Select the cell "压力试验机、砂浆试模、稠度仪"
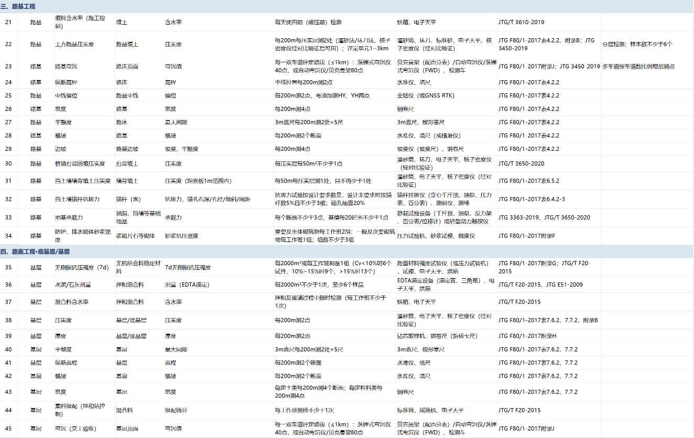 436,236
